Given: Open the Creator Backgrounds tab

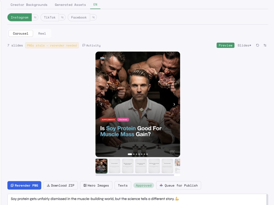Looking at the screenshot, I should (x=29, y=5).
